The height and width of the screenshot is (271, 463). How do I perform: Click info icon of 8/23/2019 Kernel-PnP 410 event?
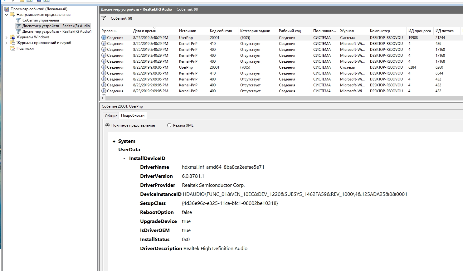[104, 73]
